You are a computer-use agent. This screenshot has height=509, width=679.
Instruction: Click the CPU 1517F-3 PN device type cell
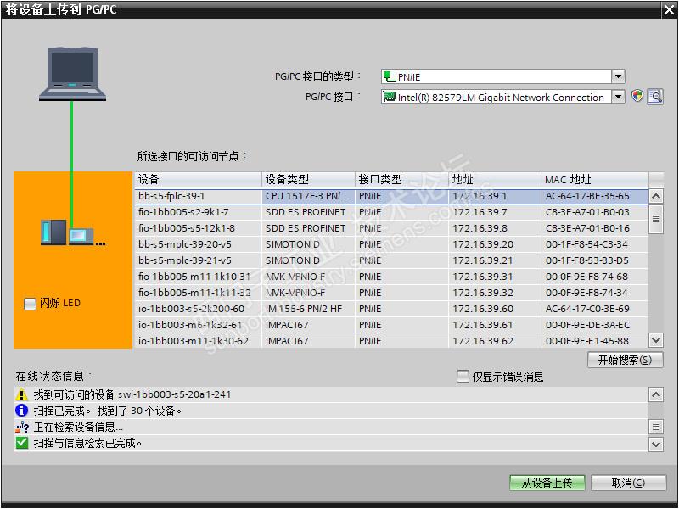pyautogui.click(x=308, y=196)
